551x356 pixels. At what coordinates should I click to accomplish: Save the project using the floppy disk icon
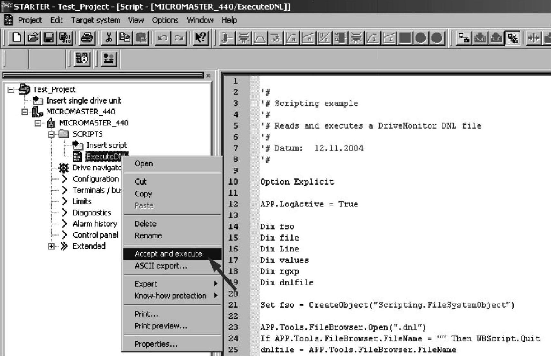pos(49,38)
